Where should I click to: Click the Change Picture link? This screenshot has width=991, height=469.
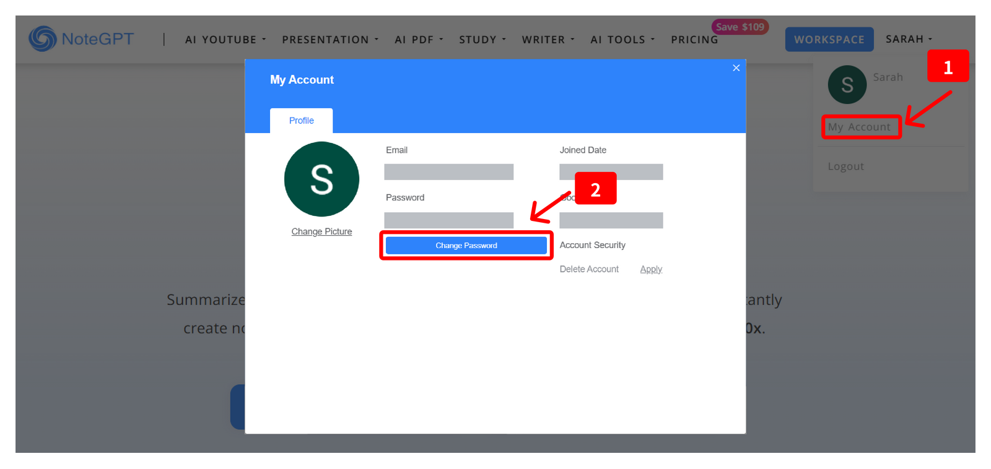pyautogui.click(x=321, y=231)
